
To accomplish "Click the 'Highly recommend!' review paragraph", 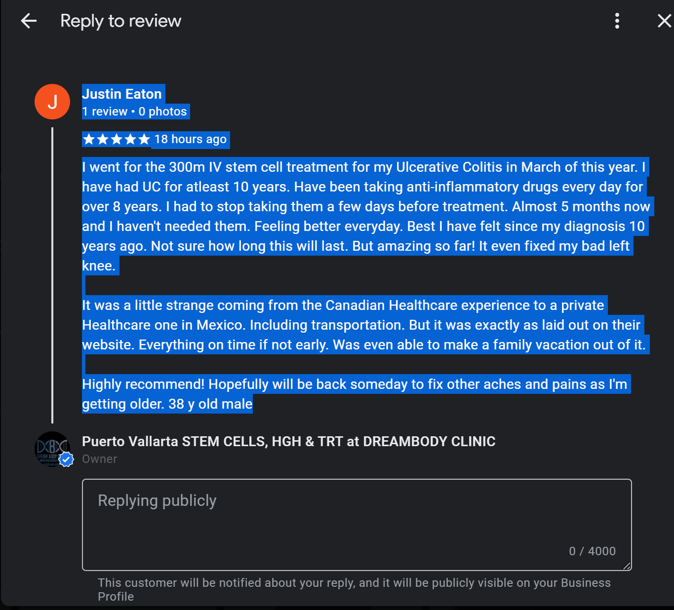I will click(x=354, y=394).
